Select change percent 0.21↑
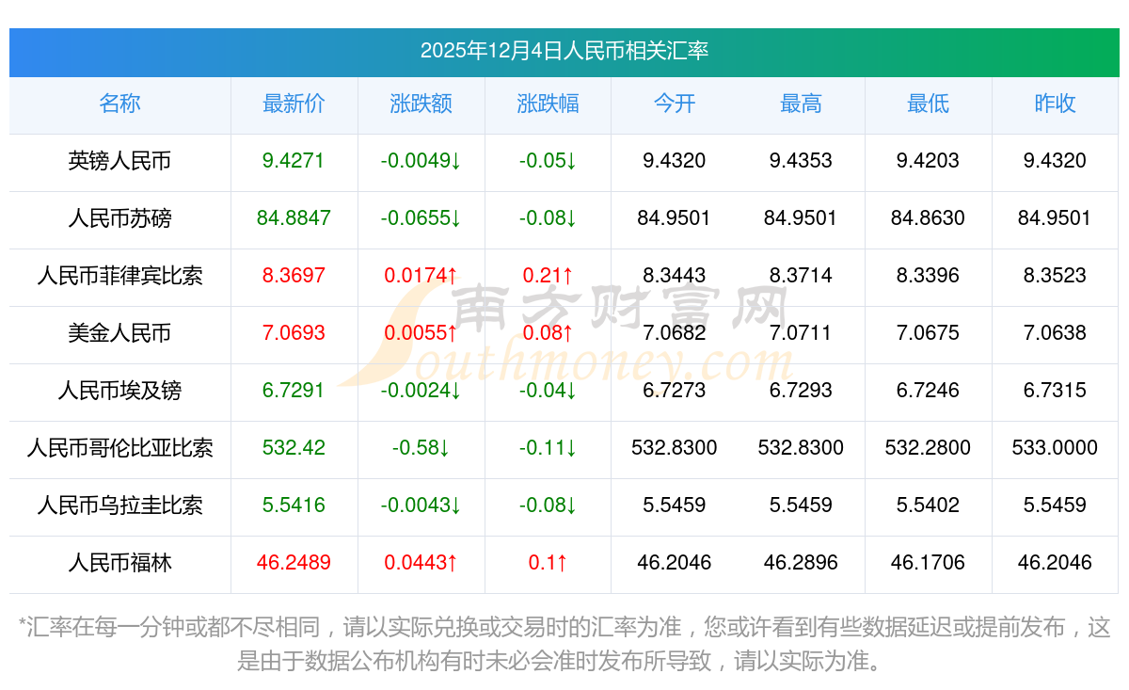1129x690 pixels. 548,276
